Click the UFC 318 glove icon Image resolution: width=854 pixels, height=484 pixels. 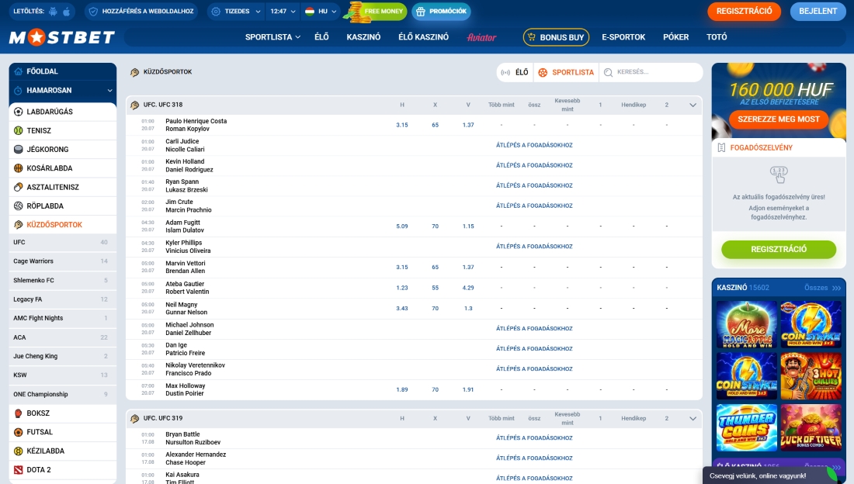134,105
